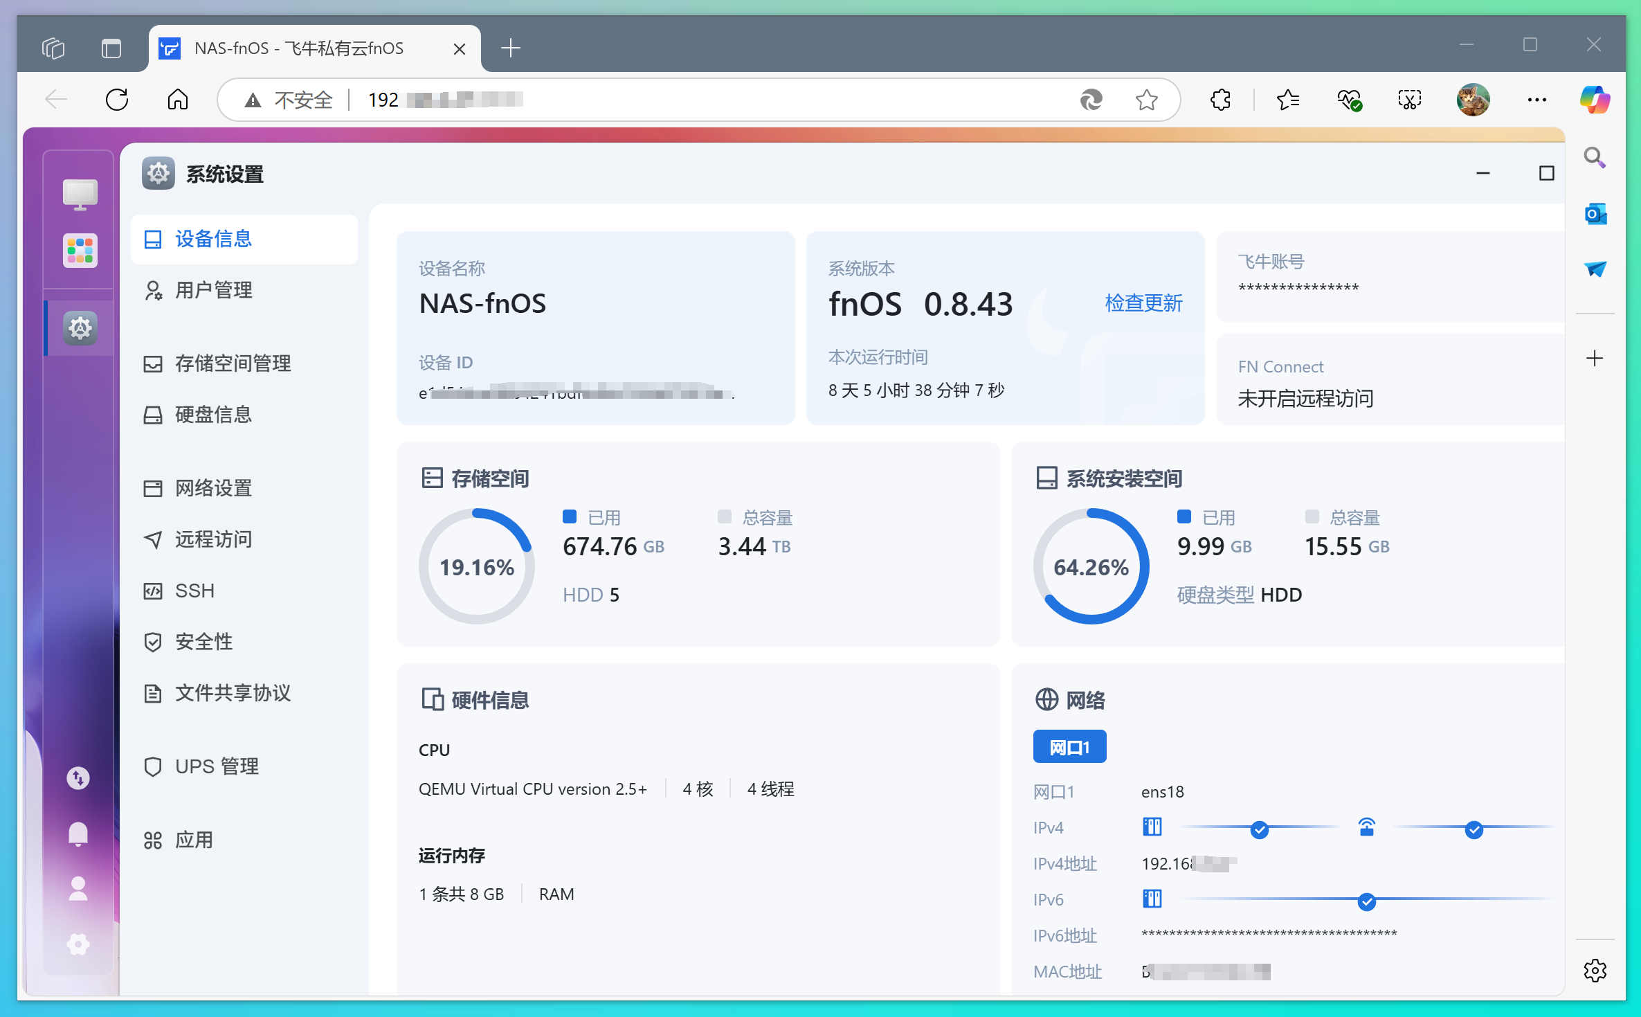The image size is (1641, 1017).
Task: Click the user profile icon in dock
Action: [78, 888]
